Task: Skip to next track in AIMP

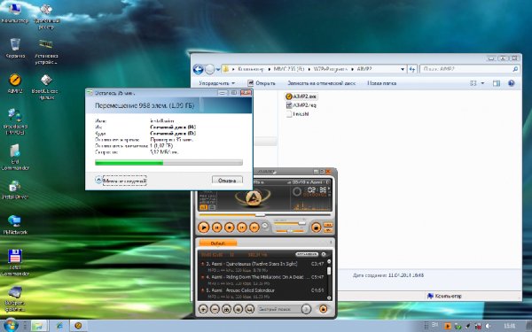Action: (254, 228)
